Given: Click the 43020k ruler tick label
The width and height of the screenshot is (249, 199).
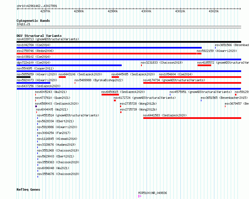Looking at the screenshot, I should [214, 11].
